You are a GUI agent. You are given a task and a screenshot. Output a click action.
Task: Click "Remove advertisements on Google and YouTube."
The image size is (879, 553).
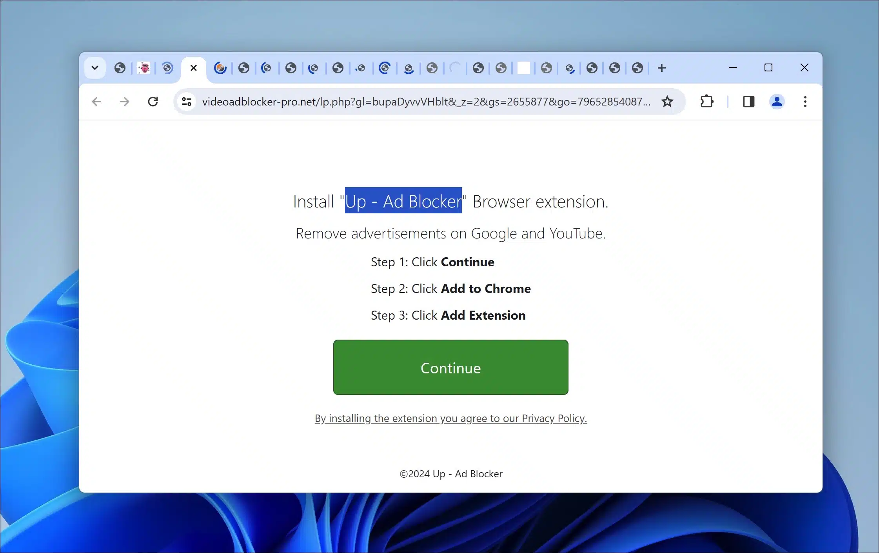451,234
